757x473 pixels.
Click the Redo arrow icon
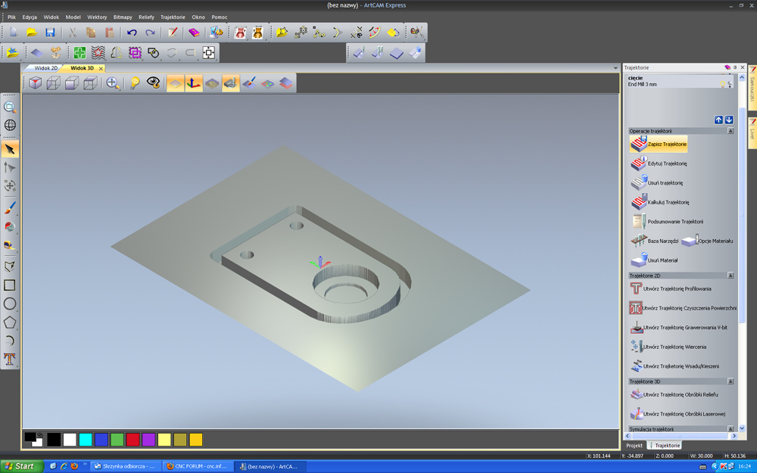click(x=150, y=33)
